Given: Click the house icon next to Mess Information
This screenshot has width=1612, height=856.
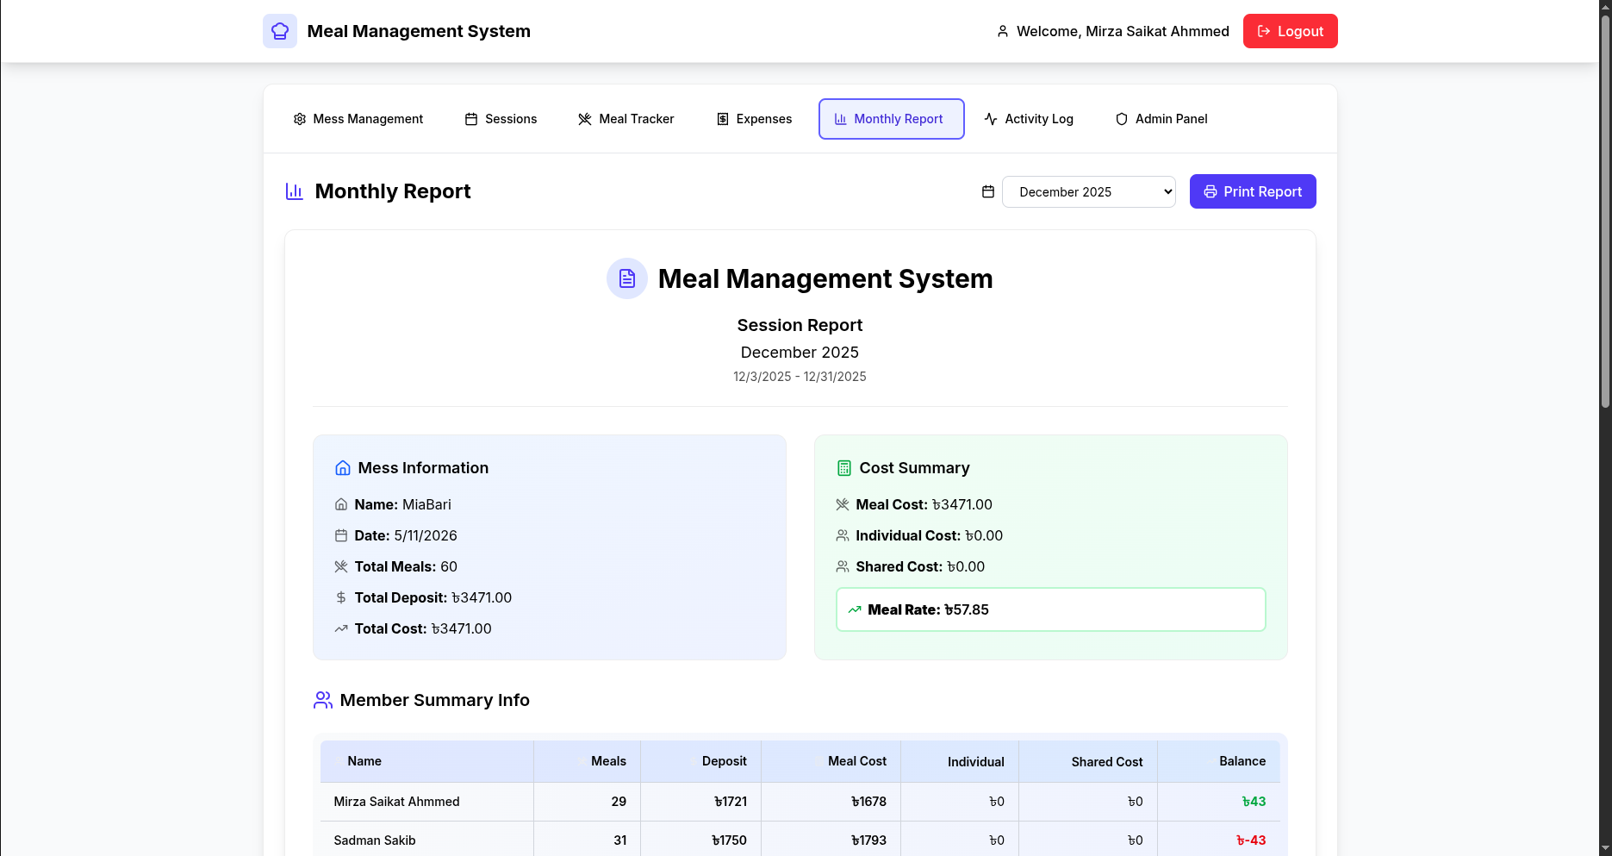Looking at the screenshot, I should tap(343, 468).
